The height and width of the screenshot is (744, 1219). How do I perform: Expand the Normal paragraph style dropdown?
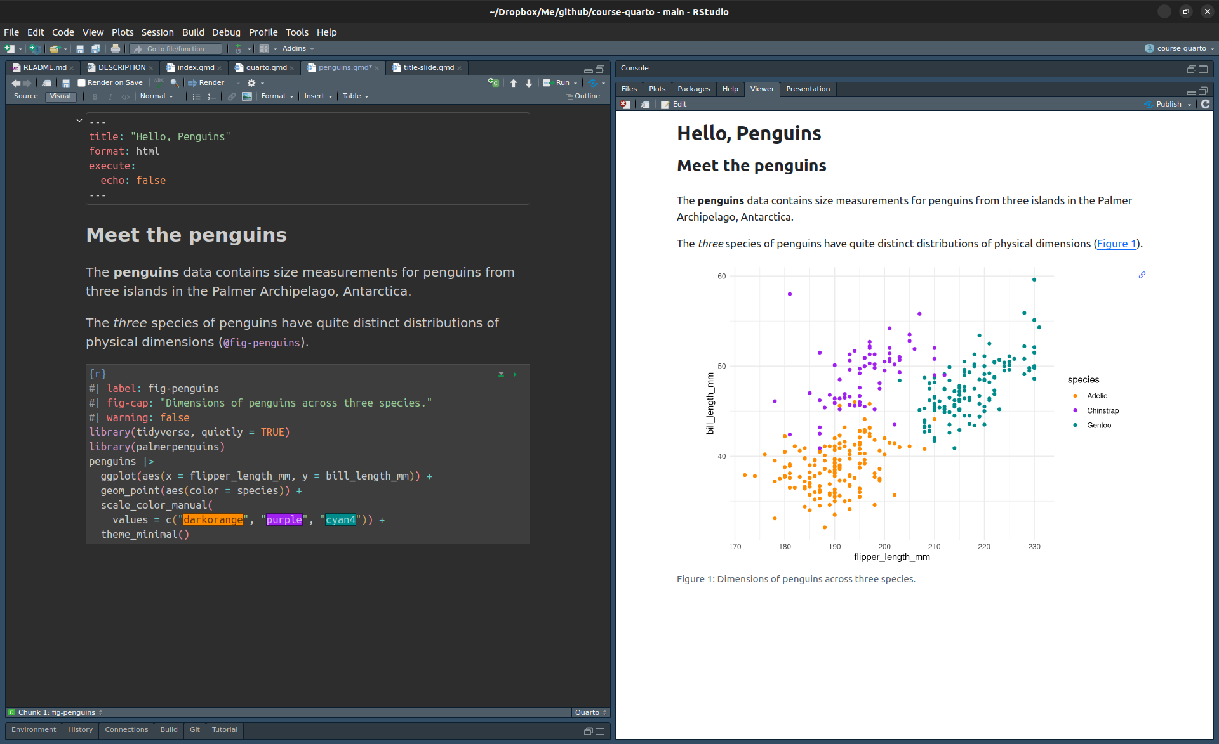coord(156,96)
